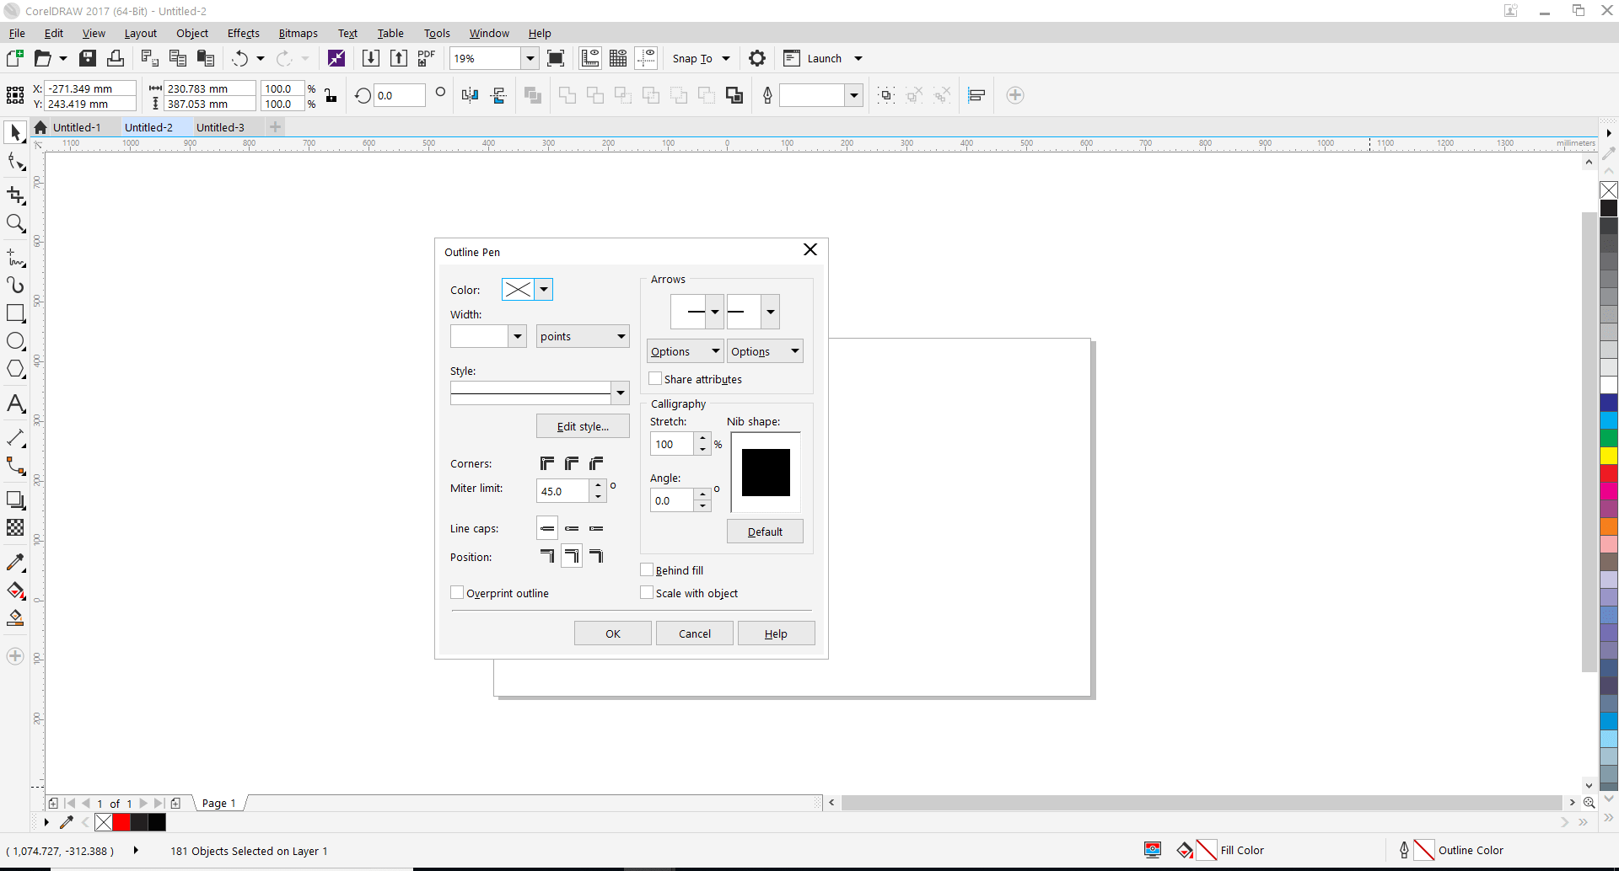This screenshot has height=871, width=1619.
Task: Click Help in Outline Pen dialog
Action: click(x=776, y=633)
